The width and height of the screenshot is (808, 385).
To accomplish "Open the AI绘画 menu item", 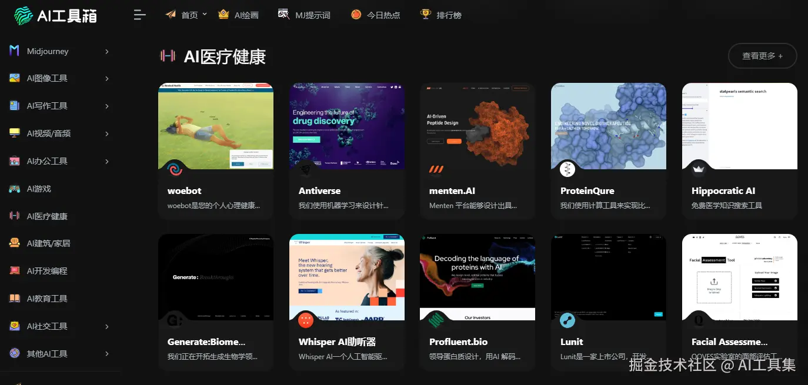I will coord(246,15).
